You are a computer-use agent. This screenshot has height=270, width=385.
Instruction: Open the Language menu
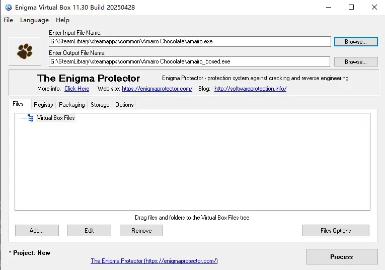34,20
